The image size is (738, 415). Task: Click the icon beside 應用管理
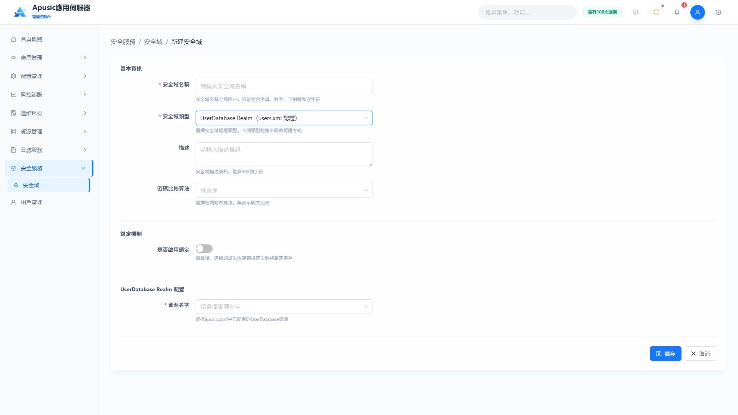coord(13,58)
